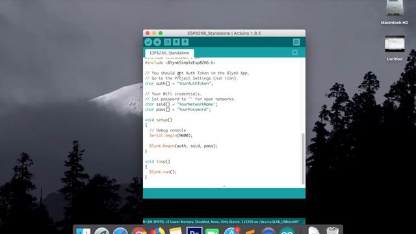Click the "YourPassword" string in code
The image size is (416, 234).
(x=194, y=109)
